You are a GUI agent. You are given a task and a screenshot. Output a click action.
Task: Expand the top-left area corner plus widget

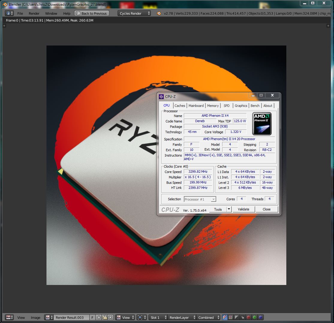point(4,26)
